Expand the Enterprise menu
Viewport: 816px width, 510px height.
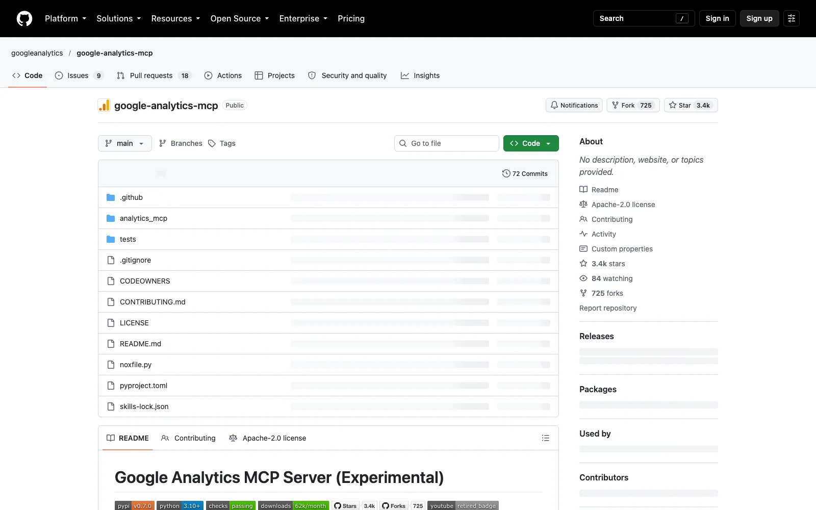click(303, 18)
